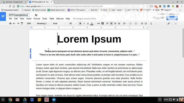The width and height of the screenshot is (184, 103).
Task: Open the font size 52 dropdown
Action: coord(73,23)
